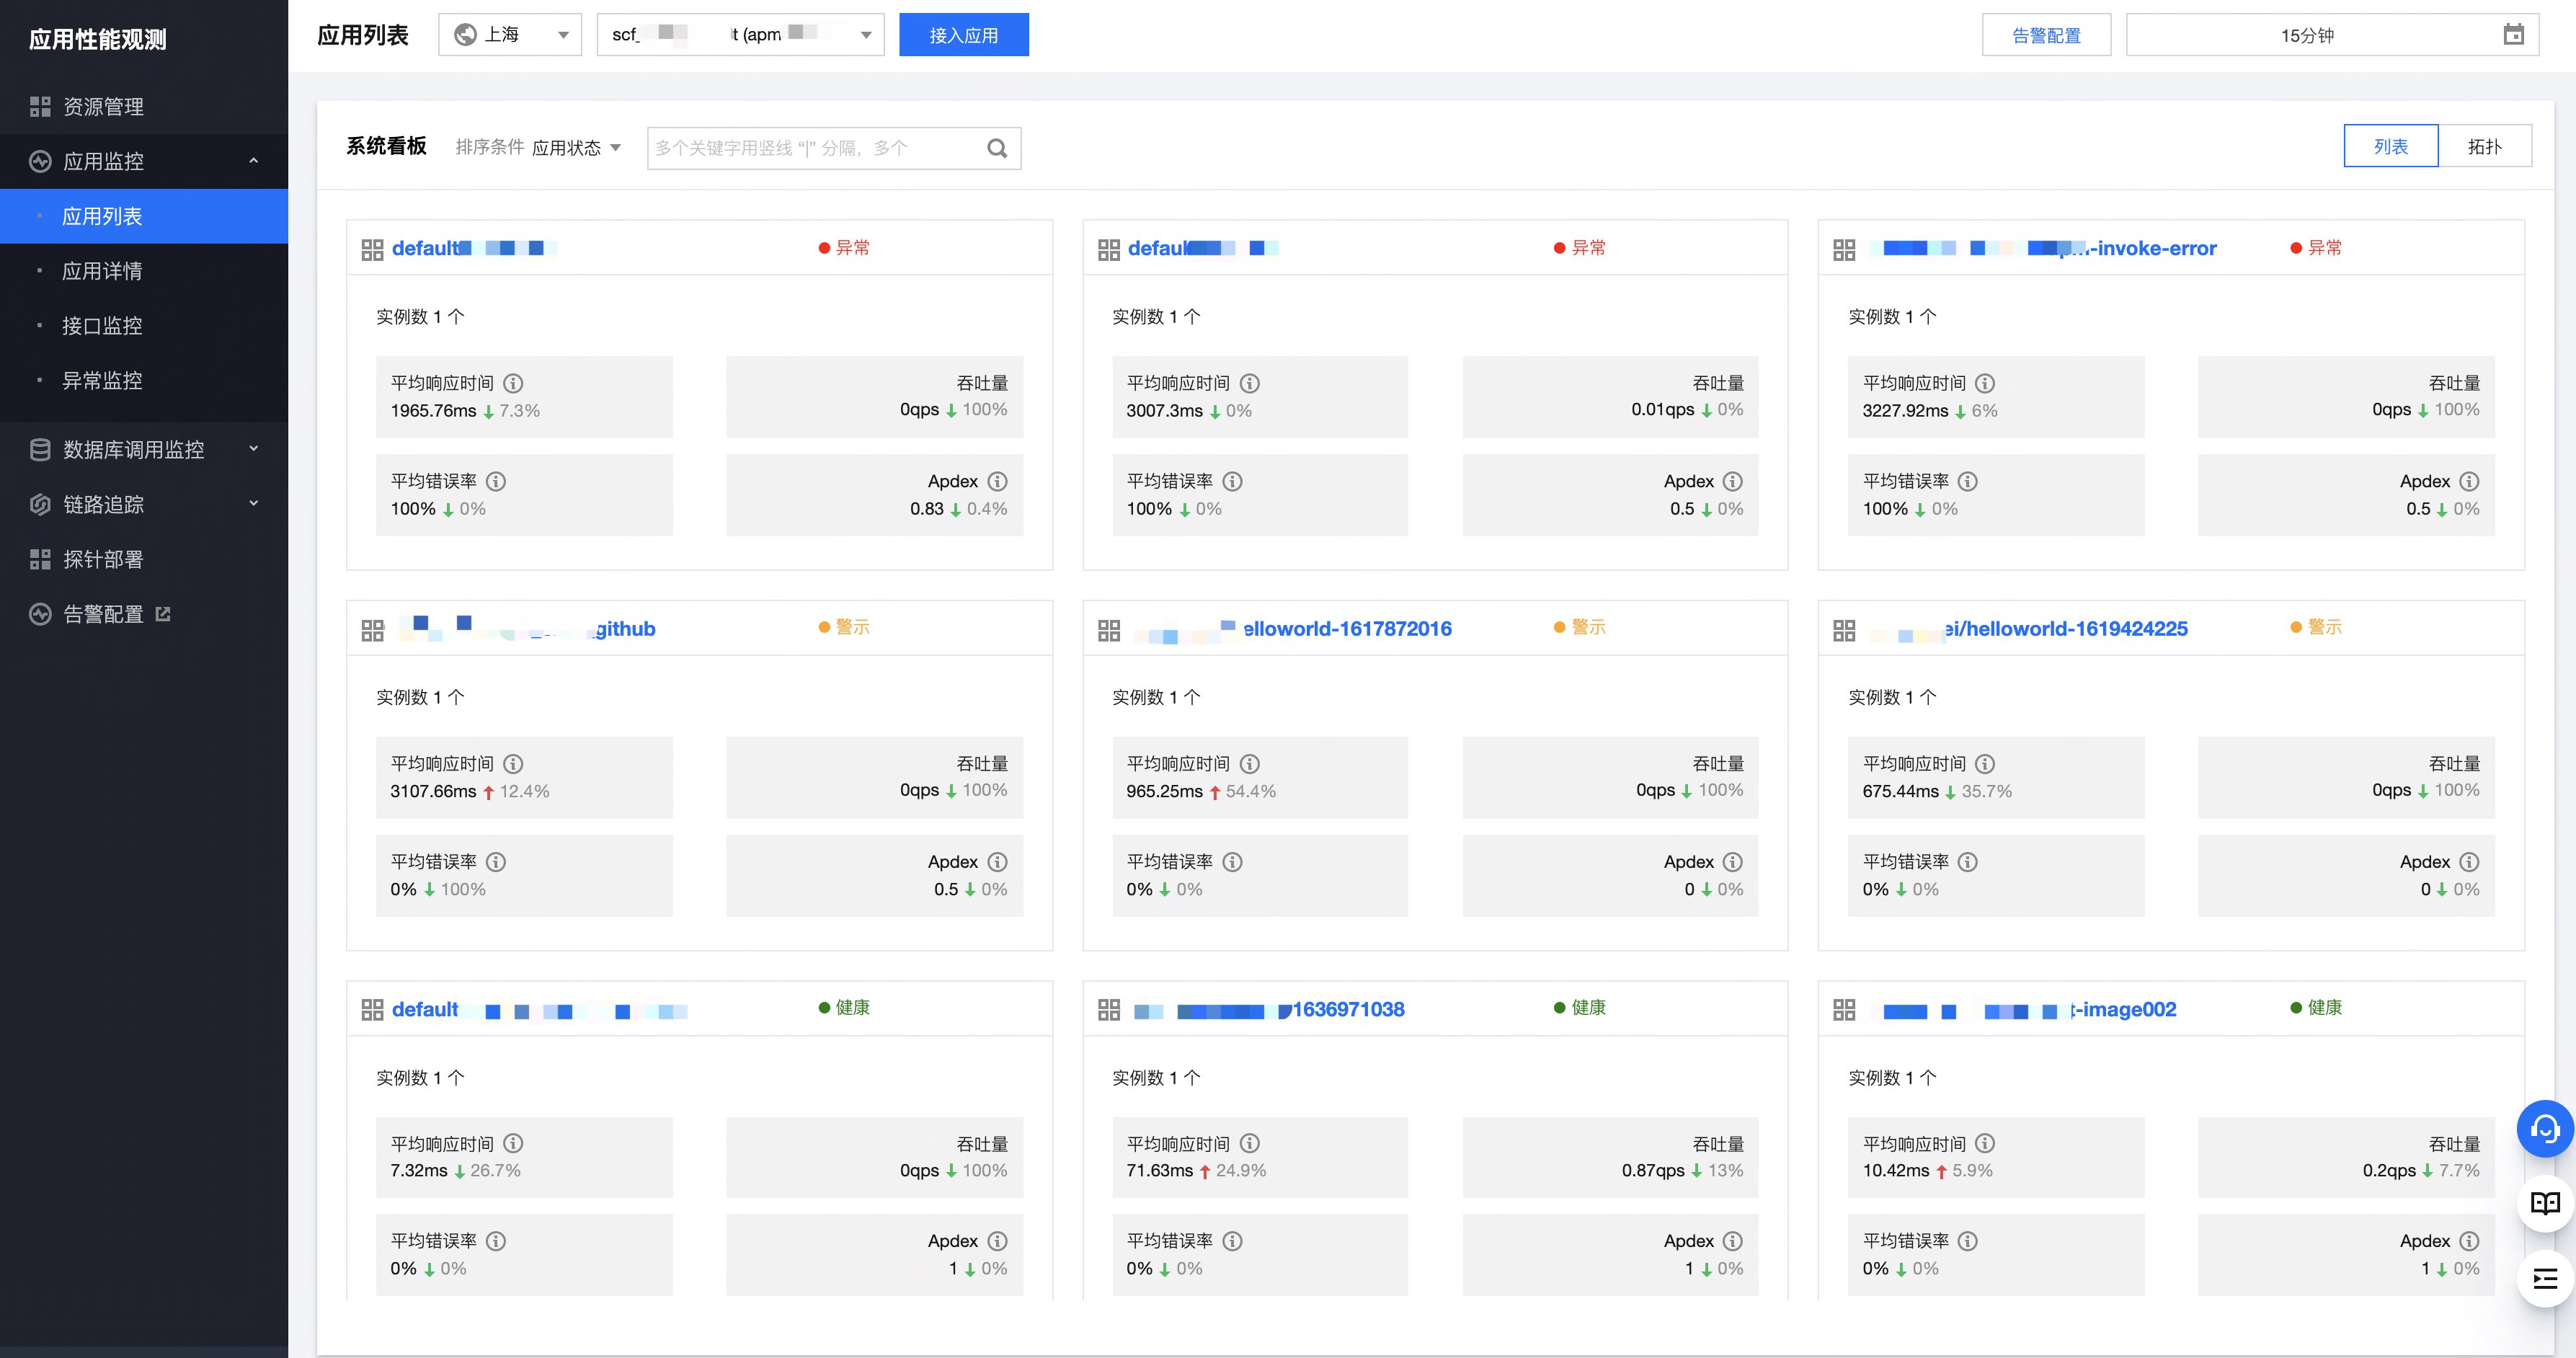
Task: Open the documentation book icon
Action: click(x=2544, y=1203)
